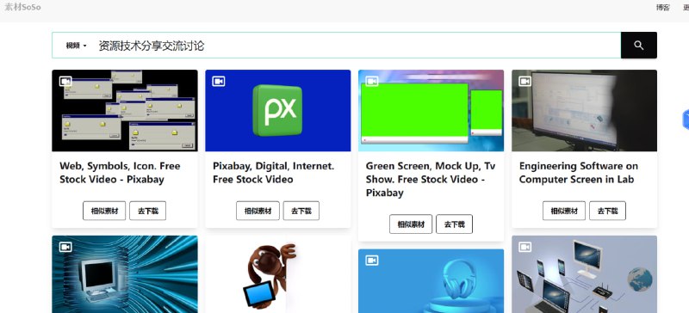Click 相似素材 under Engineering Software card
689x313 pixels.
pyautogui.click(x=564, y=211)
